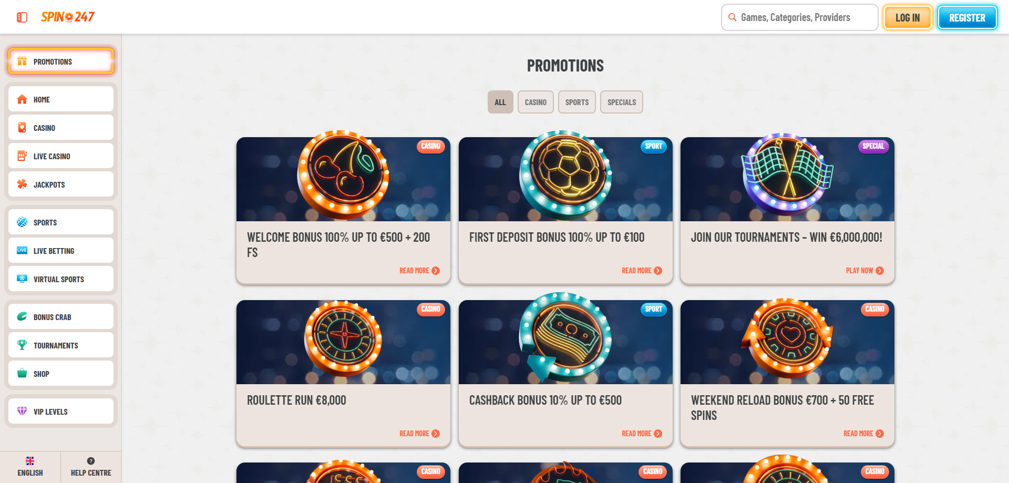Show All promotions filter
1009x483 pixels.
tap(500, 102)
